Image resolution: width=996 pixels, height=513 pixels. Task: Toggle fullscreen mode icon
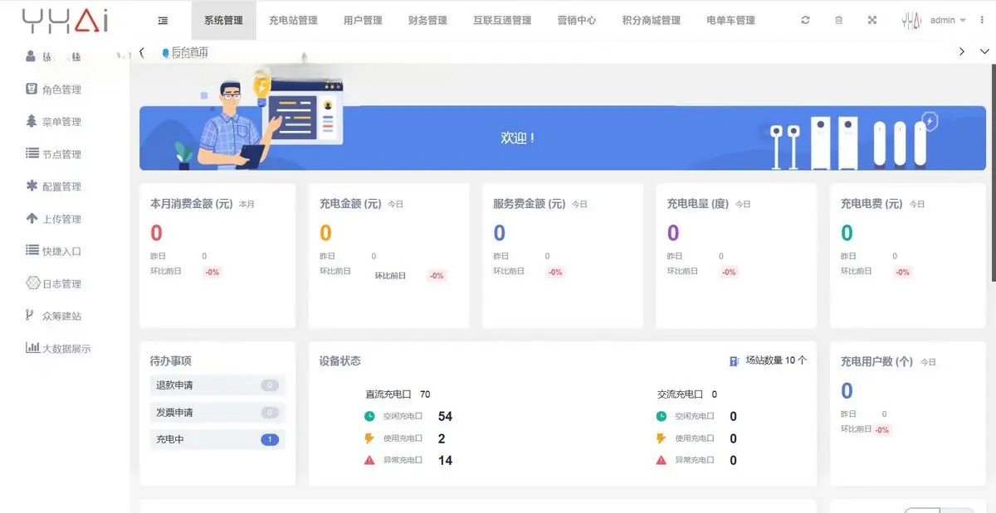coord(872,21)
